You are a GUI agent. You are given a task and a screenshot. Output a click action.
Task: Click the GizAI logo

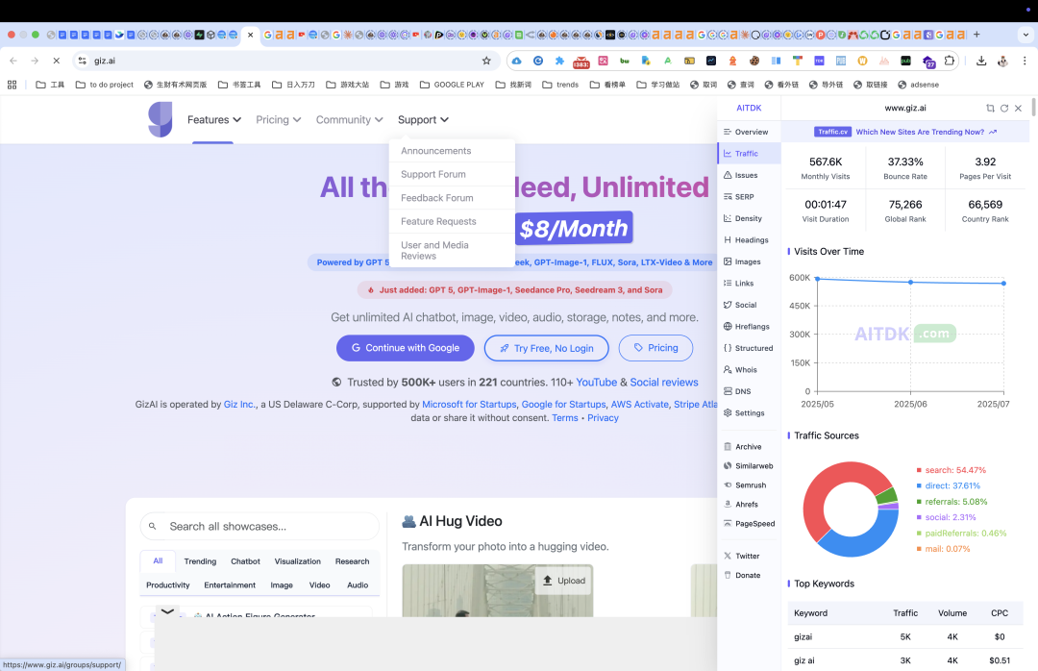pyautogui.click(x=161, y=119)
